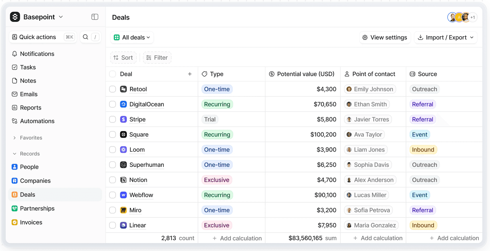The height and width of the screenshot is (251, 490).
Task: Click the Loom company logo icon
Action: point(123,150)
